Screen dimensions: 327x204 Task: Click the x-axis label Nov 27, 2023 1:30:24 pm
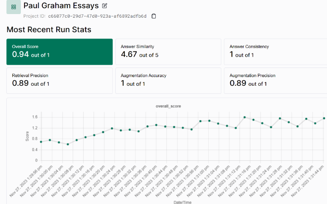click(x=99, y=181)
